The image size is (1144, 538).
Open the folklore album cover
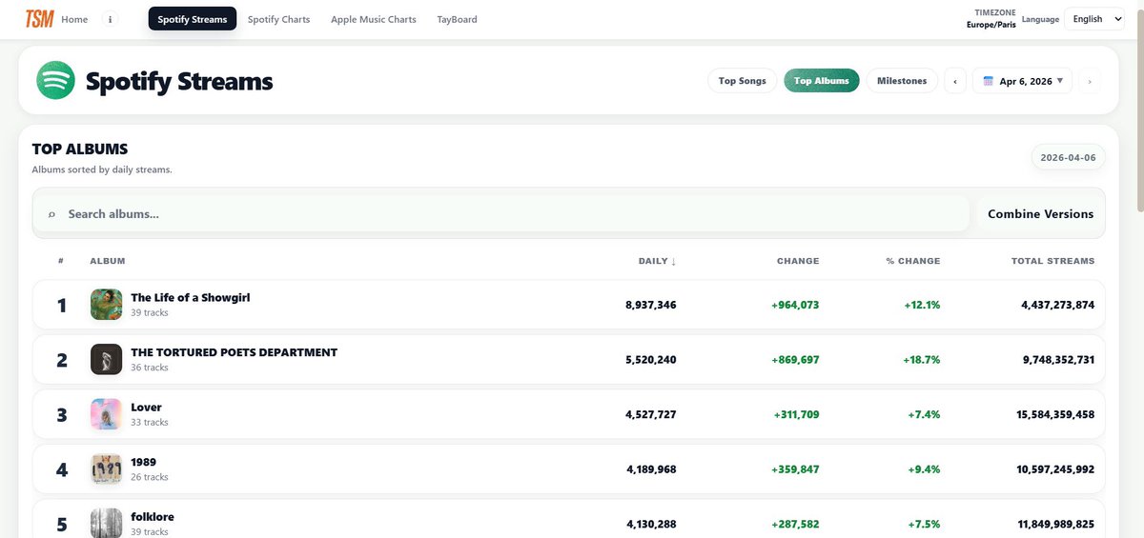pos(106,524)
